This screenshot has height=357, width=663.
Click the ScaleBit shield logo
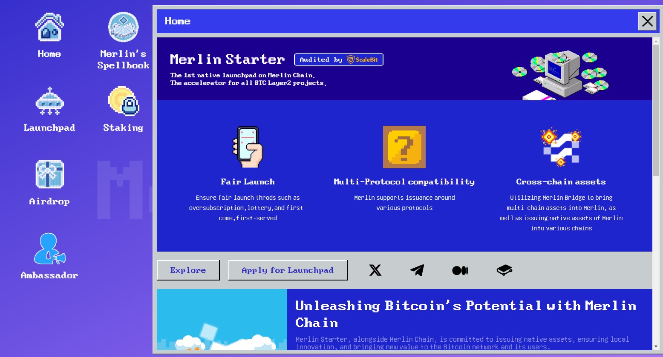(x=351, y=59)
